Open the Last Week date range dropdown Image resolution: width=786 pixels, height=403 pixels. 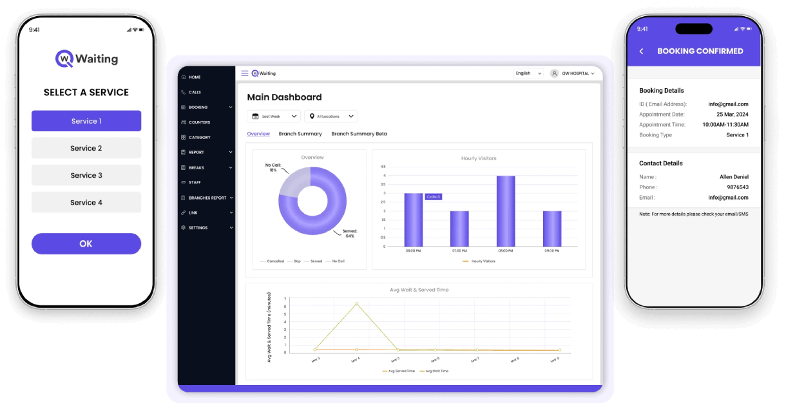[274, 117]
